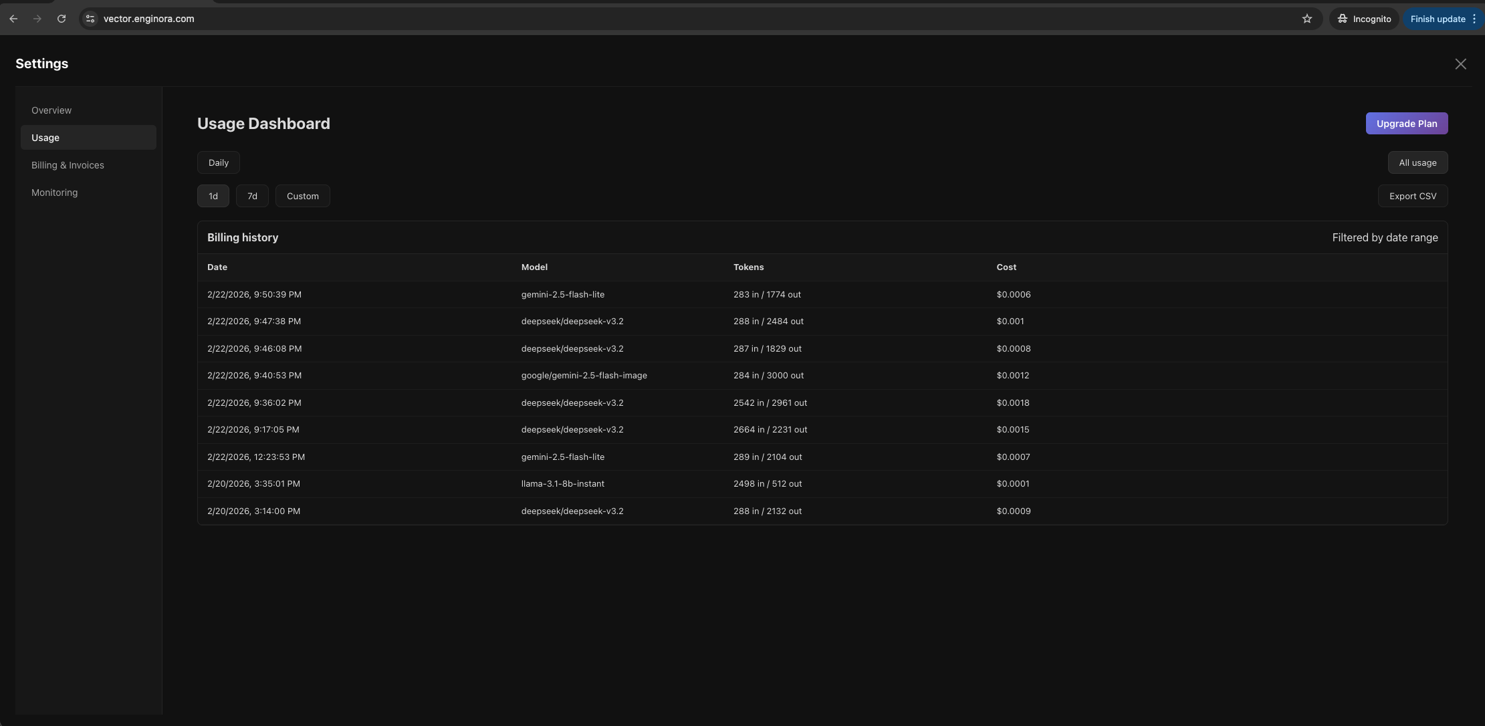Open site info icon beside URL
1485x726 pixels.
point(90,19)
